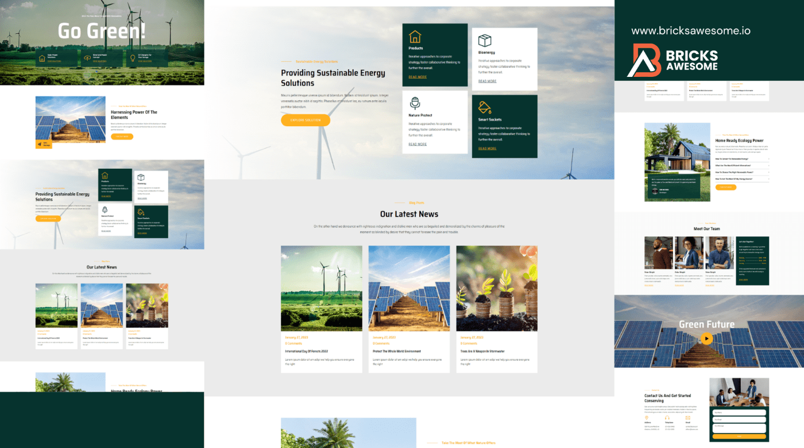Expand the 'How To Convert To Renewable Energy?' question
This screenshot has height=448, width=804.
click(732, 159)
